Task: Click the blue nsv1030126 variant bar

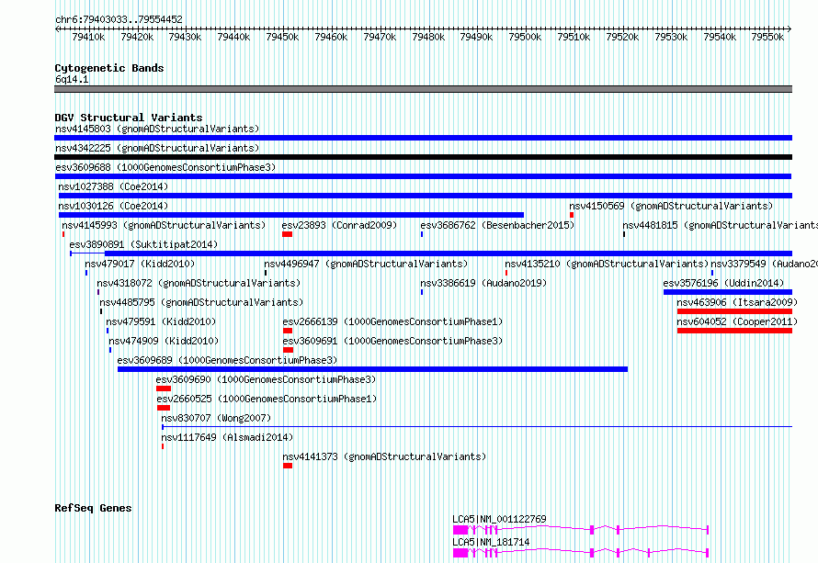Action: (291, 215)
